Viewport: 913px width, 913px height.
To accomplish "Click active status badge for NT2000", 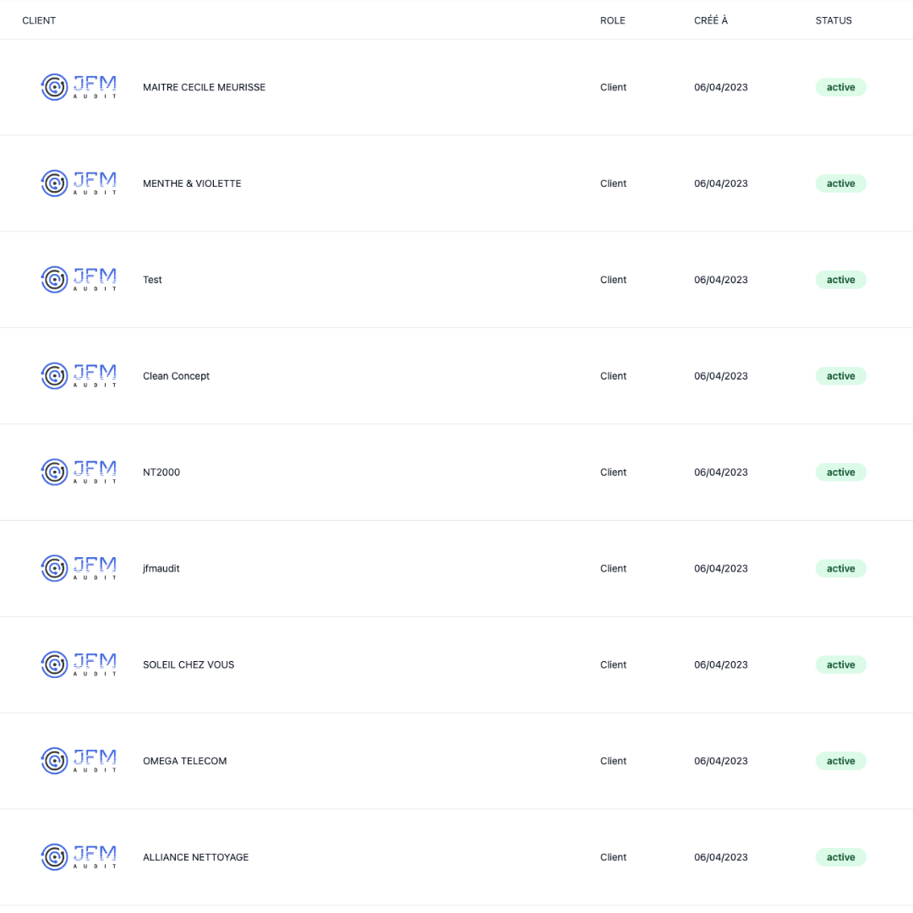I will [840, 473].
